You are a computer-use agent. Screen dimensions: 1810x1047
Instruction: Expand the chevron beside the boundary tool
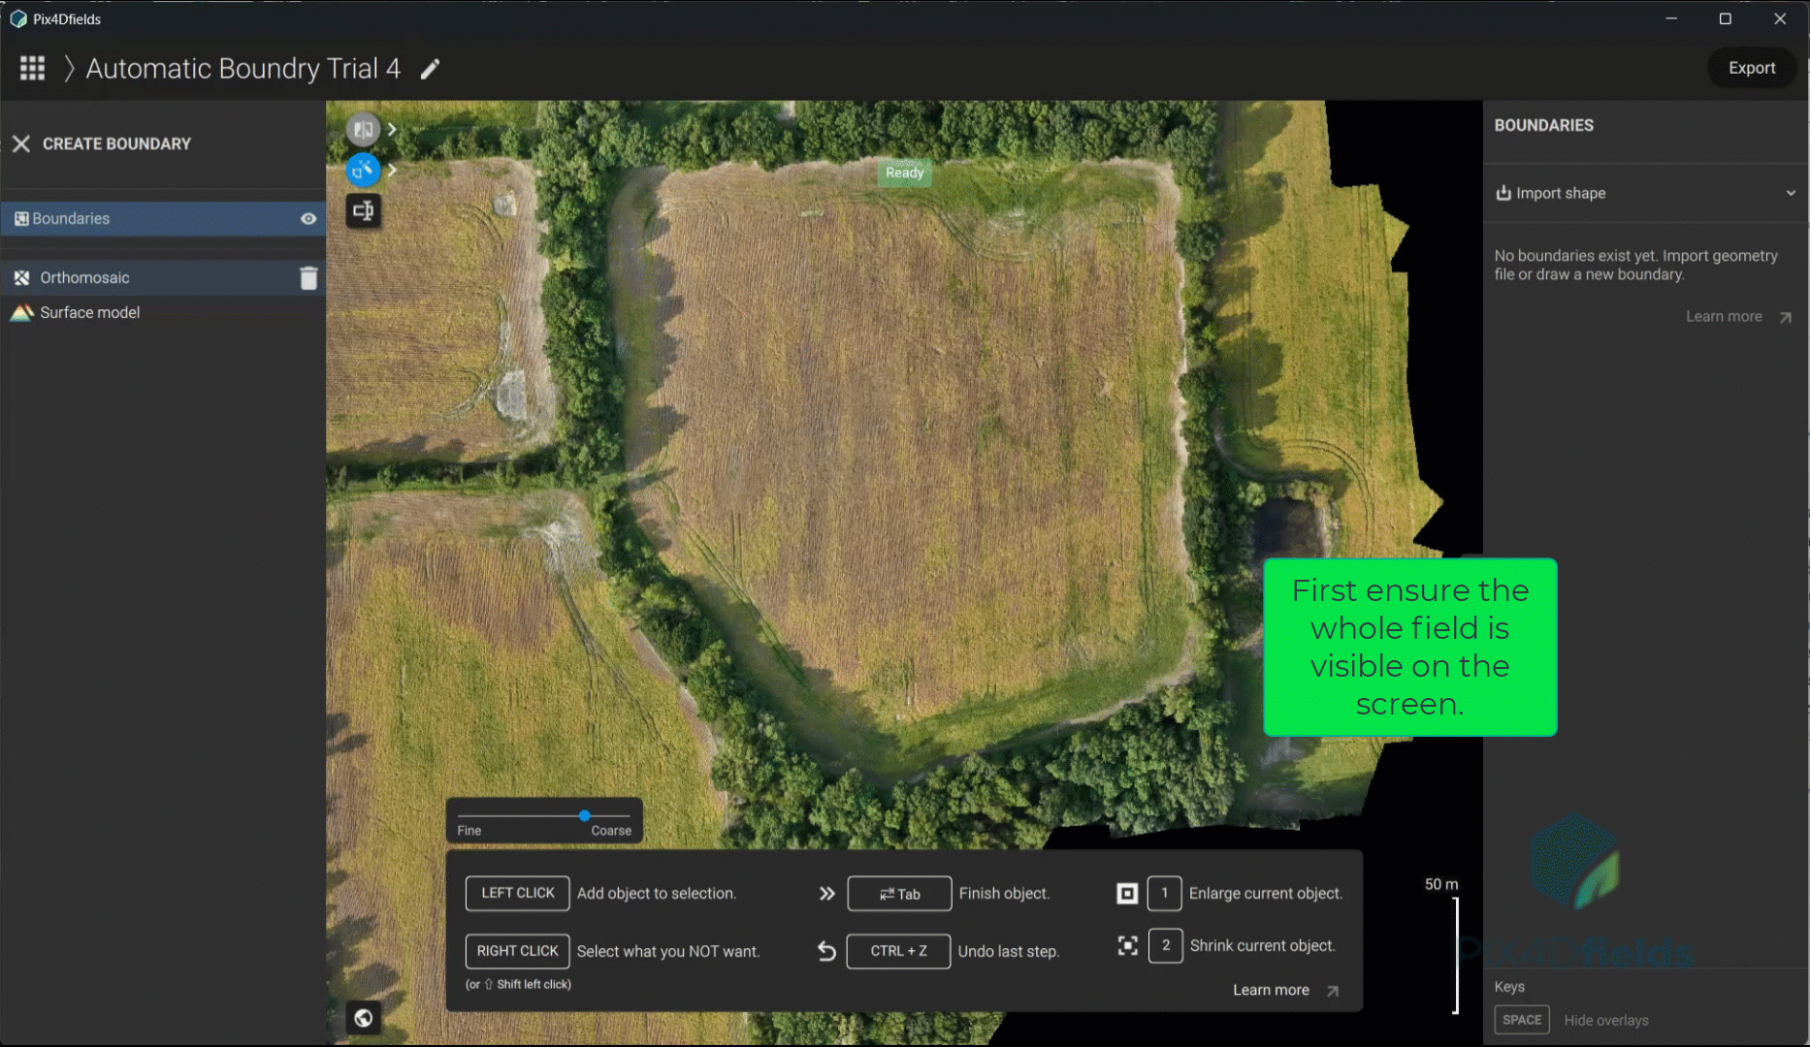click(392, 170)
